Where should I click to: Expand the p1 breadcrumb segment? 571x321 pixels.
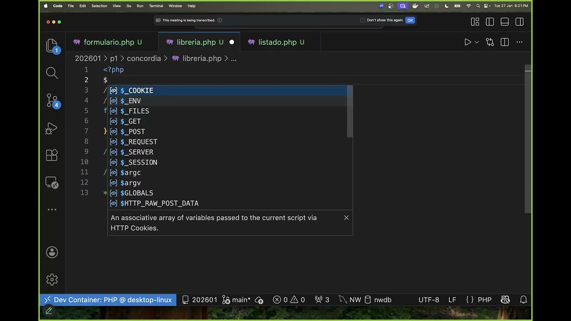(114, 58)
